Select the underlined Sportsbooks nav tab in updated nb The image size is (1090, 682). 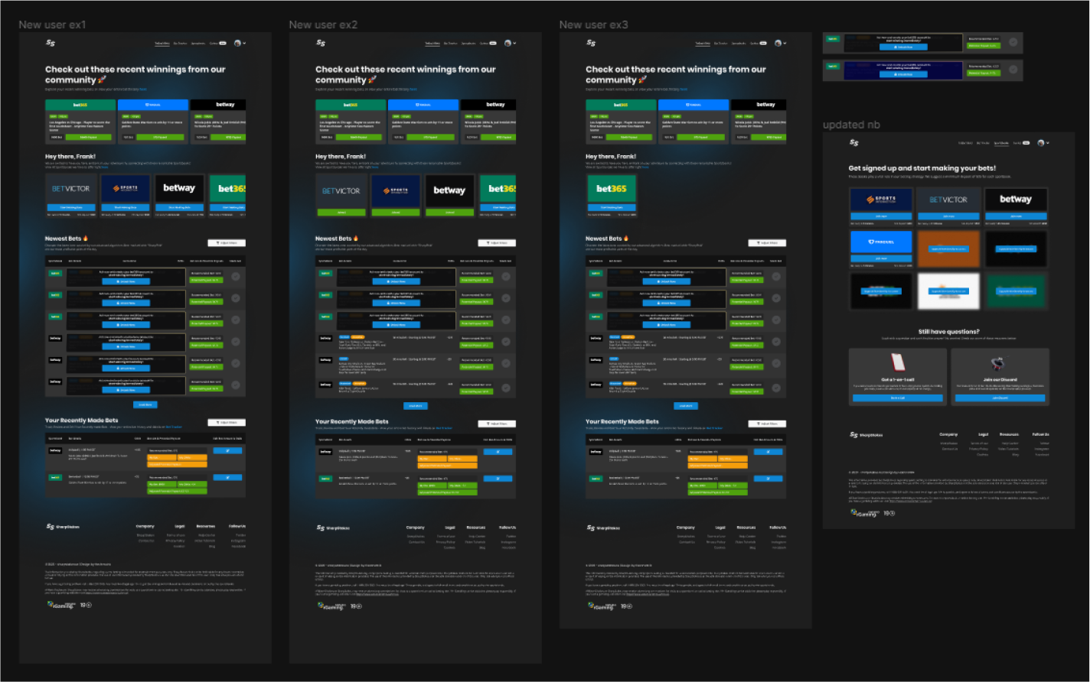click(1001, 142)
